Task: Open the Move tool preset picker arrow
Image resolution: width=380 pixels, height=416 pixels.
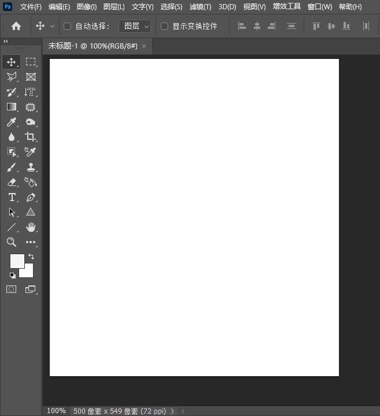Action: coord(52,26)
